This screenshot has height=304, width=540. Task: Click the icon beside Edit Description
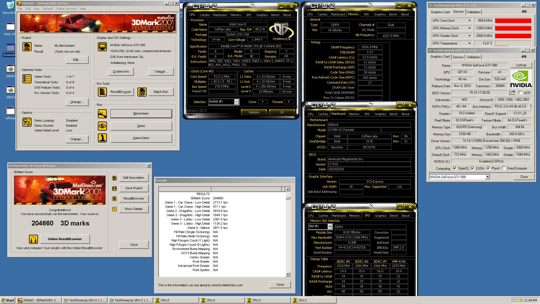(x=114, y=178)
